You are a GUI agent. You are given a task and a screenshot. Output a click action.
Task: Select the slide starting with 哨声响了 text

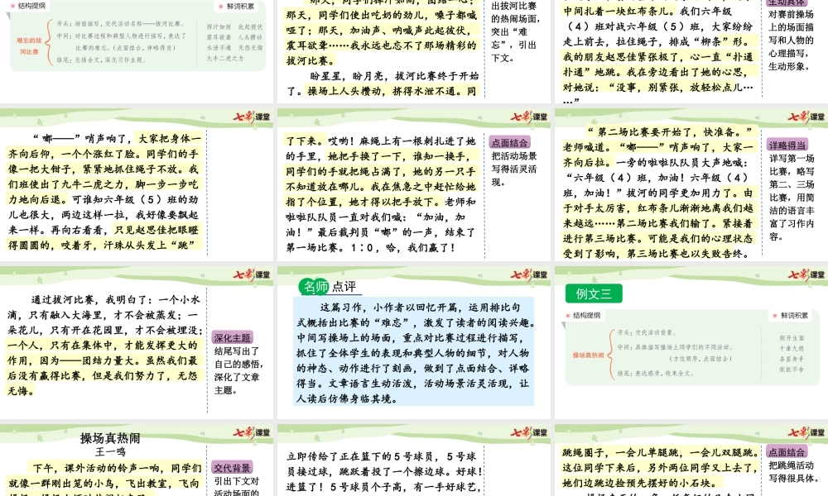click(137, 185)
